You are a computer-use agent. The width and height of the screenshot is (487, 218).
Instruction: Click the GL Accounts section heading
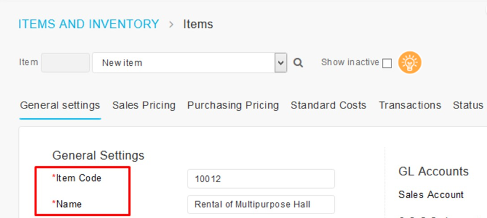pyautogui.click(x=433, y=171)
